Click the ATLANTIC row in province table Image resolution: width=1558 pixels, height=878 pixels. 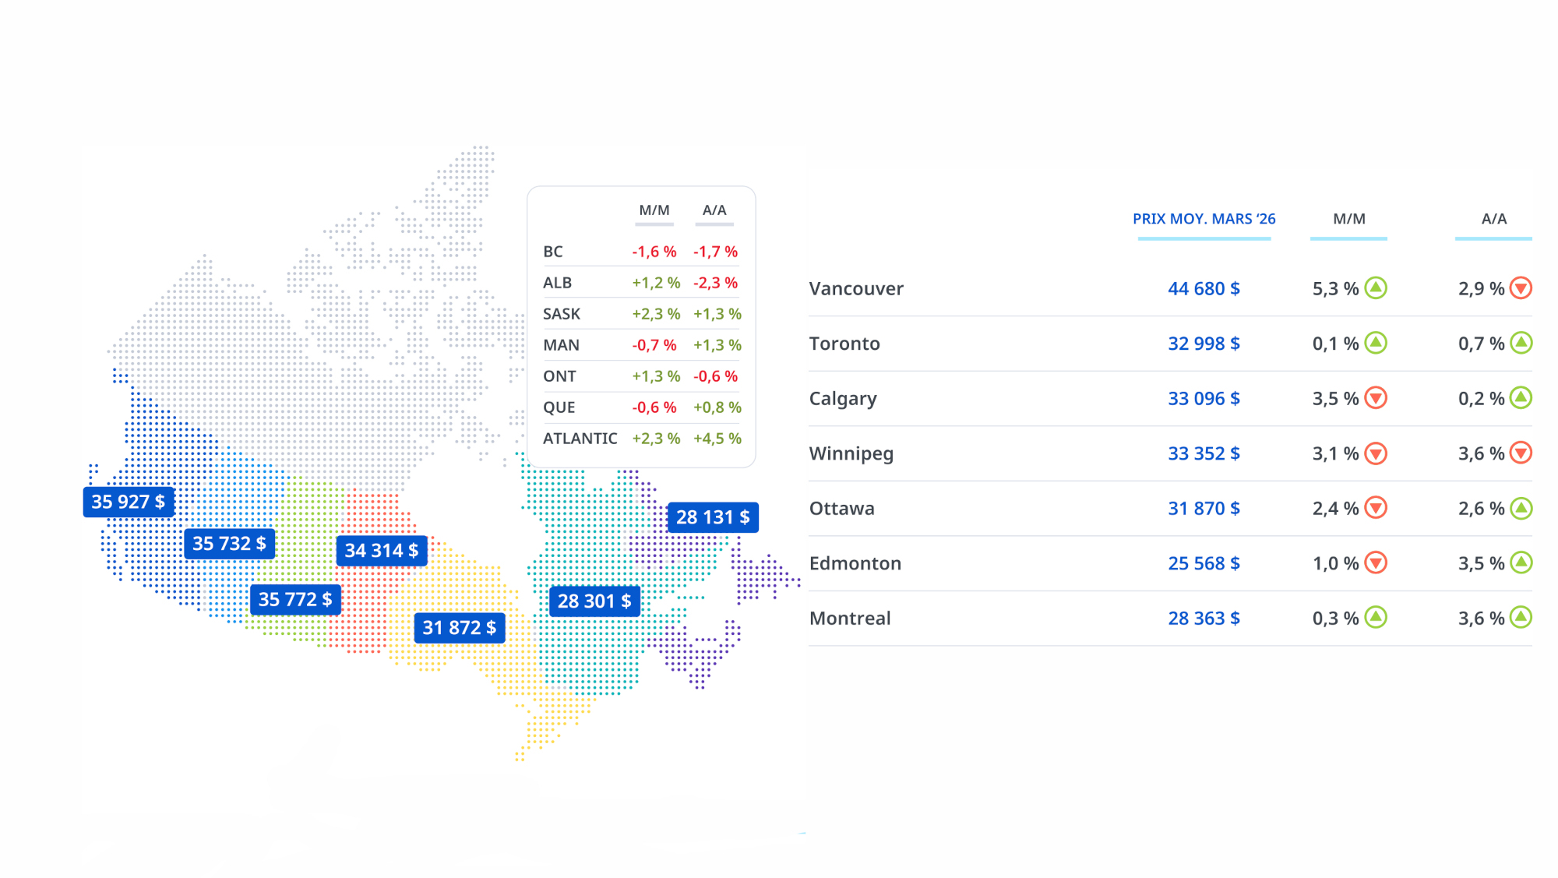[x=641, y=439]
